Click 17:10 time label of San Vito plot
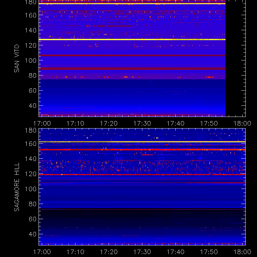 tap(75, 123)
